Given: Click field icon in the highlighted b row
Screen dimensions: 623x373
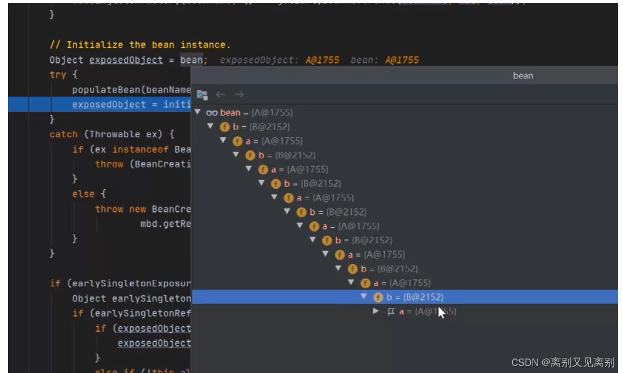Looking at the screenshot, I should tap(378, 297).
